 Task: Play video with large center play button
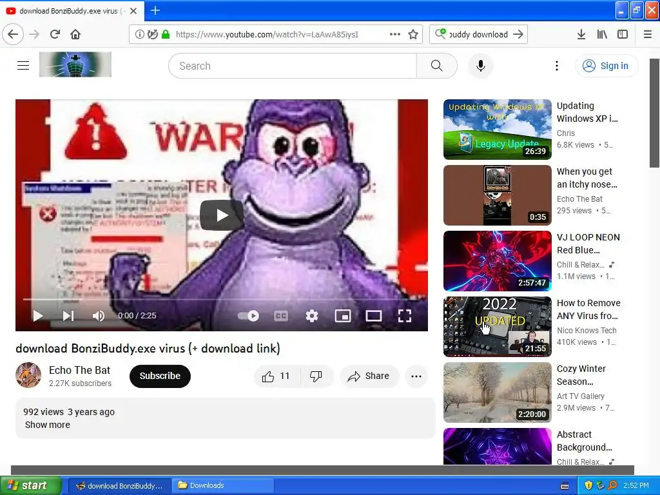coord(222,215)
